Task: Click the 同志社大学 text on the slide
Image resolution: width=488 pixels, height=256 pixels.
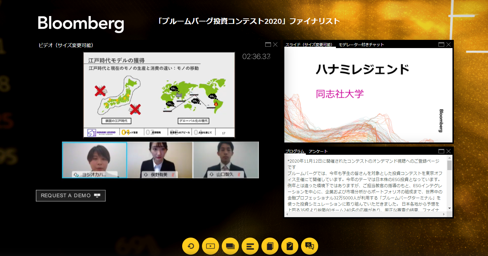Action: pos(340,94)
